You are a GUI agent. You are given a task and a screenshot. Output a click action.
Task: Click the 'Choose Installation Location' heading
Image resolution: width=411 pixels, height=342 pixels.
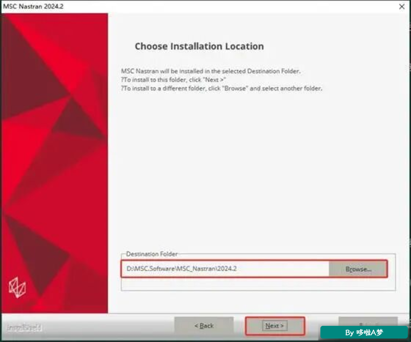[x=199, y=46]
